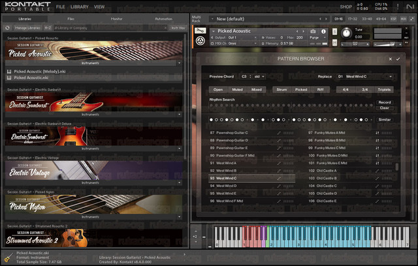Refresh the libraries list

(7, 27)
